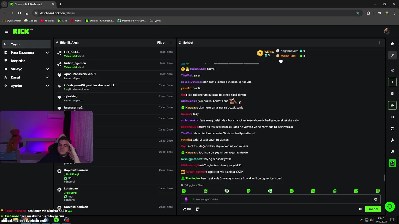Expand the Para Kazanma menu
This screenshot has width=399, height=224.
pyautogui.click(x=27, y=53)
